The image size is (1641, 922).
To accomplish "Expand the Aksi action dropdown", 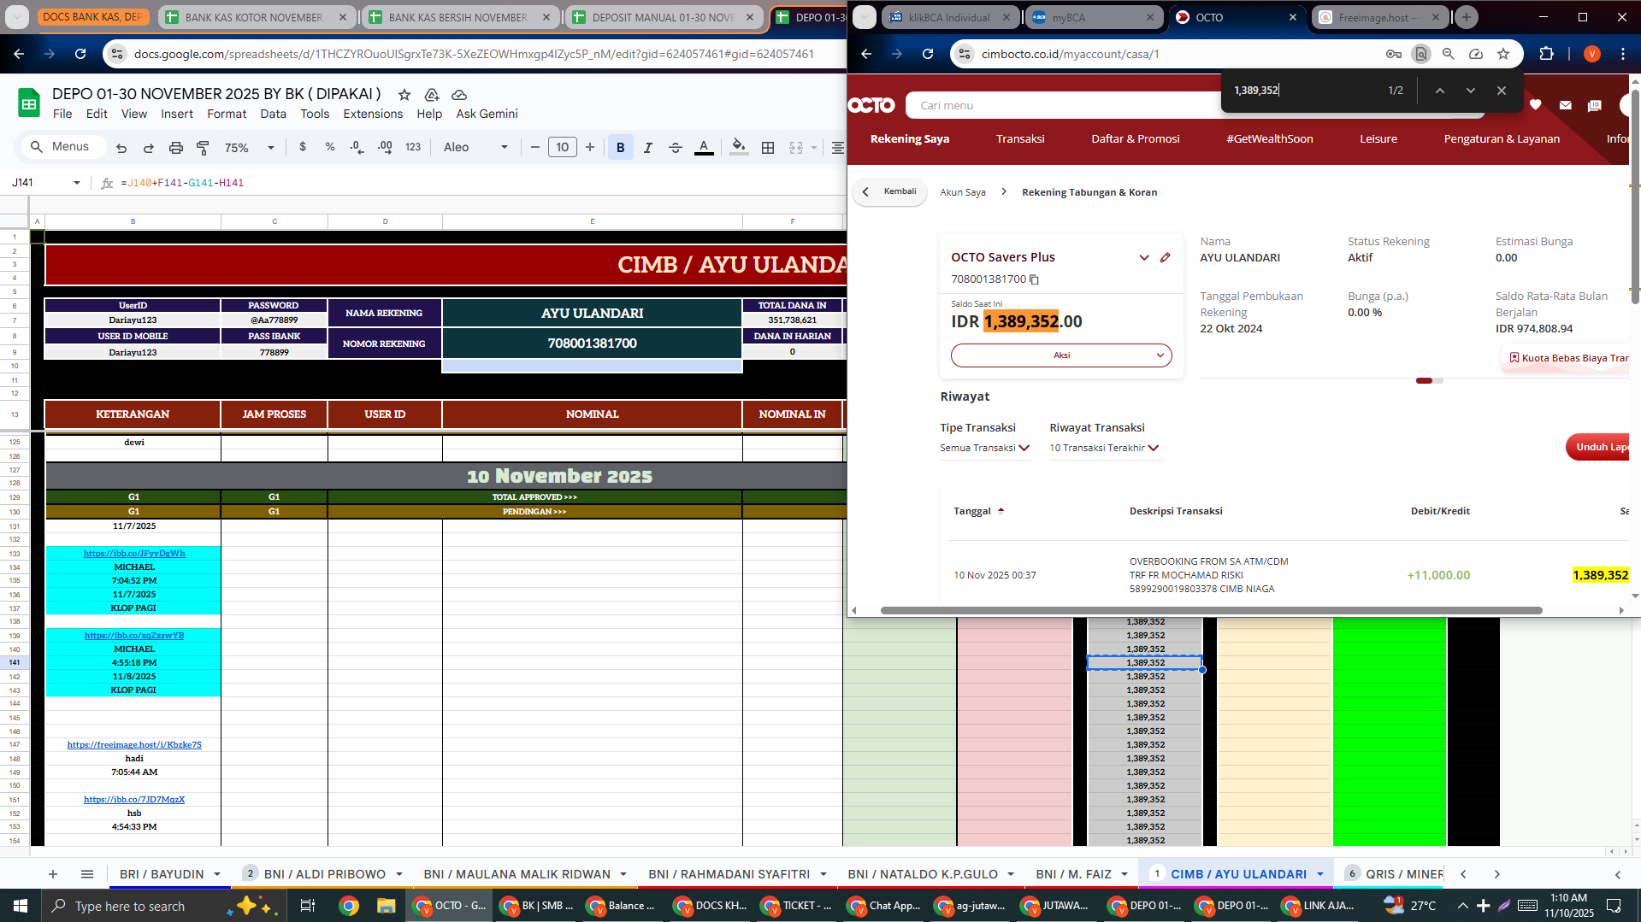I will (1061, 355).
